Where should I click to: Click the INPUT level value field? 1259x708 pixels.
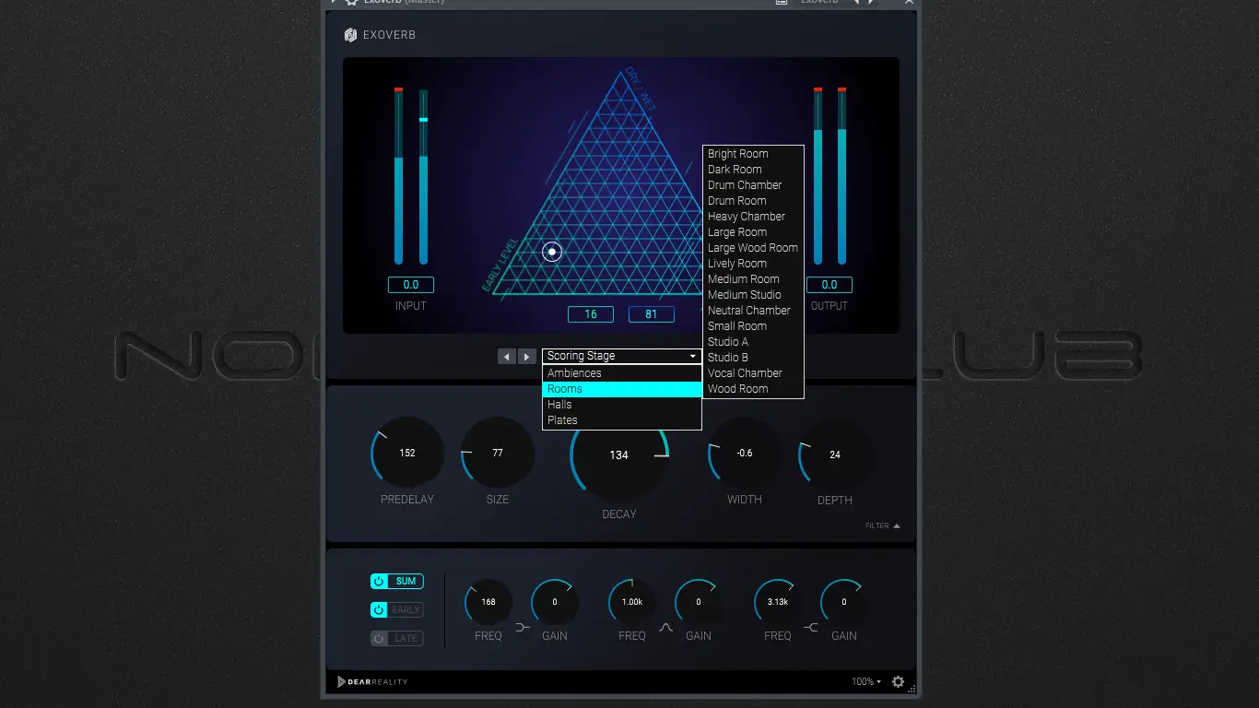411,285
